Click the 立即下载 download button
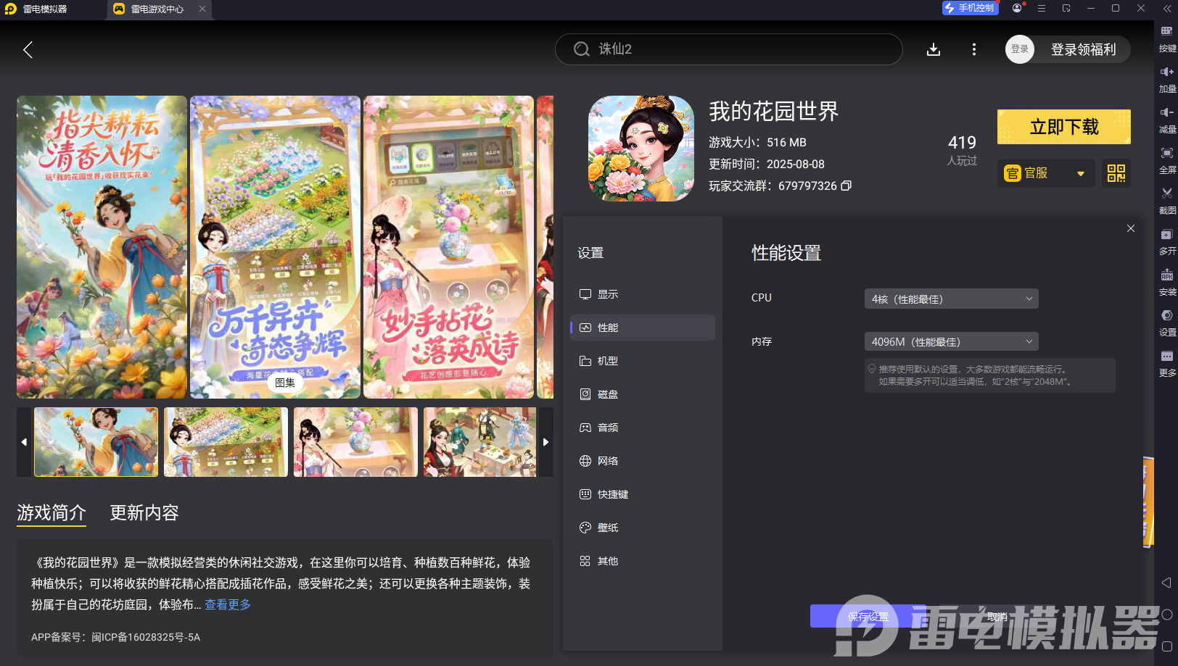Viewport: 1178px width, 666px height. point(1063,126)
